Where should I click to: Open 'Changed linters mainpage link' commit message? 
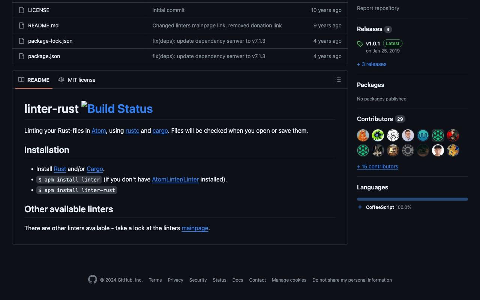[x=217, y=25]
